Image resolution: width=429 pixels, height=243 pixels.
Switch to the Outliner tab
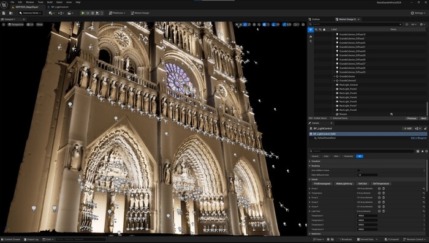pyautogui.click(x=316, y=20)
